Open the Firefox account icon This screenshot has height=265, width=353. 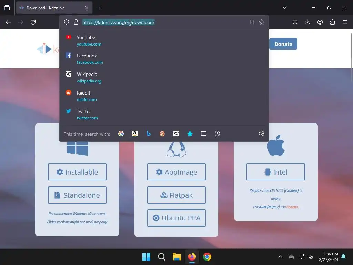pos(320,22)
